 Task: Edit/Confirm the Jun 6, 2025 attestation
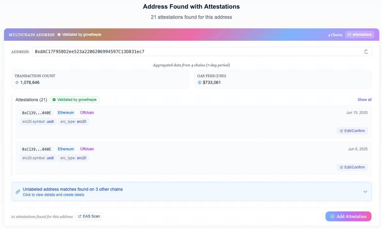tap(352, 167)
